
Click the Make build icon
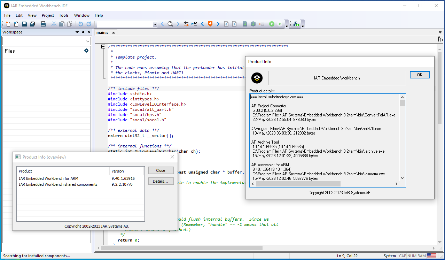(253, 24)
